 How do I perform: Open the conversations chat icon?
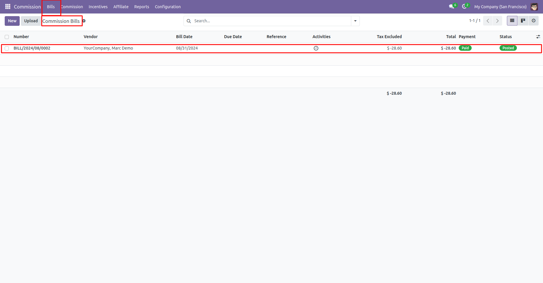452,6
